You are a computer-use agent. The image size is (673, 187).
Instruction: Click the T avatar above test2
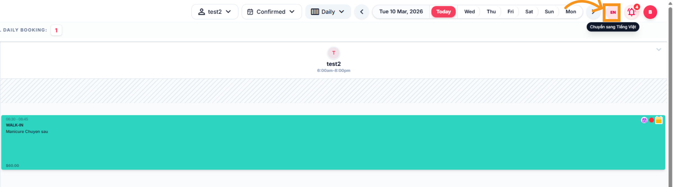pyautogui.click(x=333, y=53)
